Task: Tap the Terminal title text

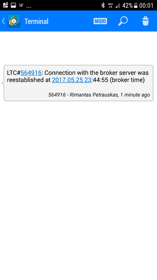Action: [x=37, y=21]
